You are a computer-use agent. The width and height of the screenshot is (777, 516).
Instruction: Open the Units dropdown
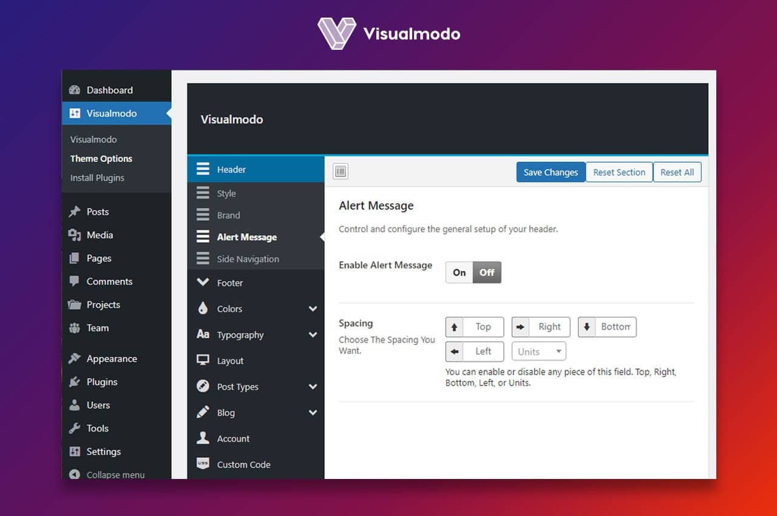(538, 351)
